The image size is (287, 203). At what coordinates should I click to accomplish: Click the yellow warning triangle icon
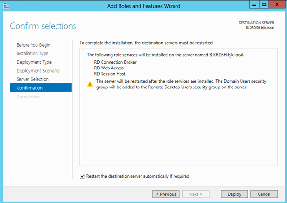tap(90, 84)
